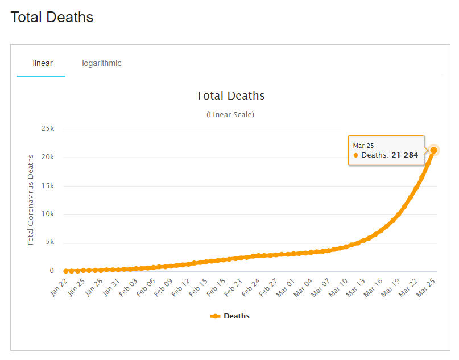Click the 0 y-axis label
This screenshot has height=360, width=459.
coord(51,271)
